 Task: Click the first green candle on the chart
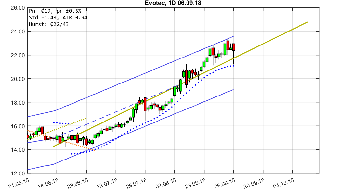(x=30, y=136)
